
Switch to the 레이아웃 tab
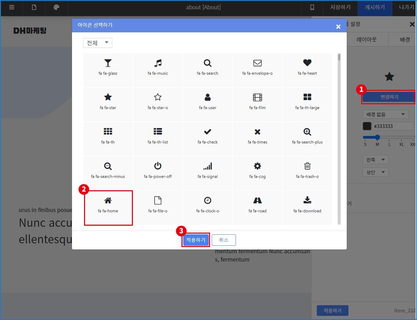click(366, 40)
